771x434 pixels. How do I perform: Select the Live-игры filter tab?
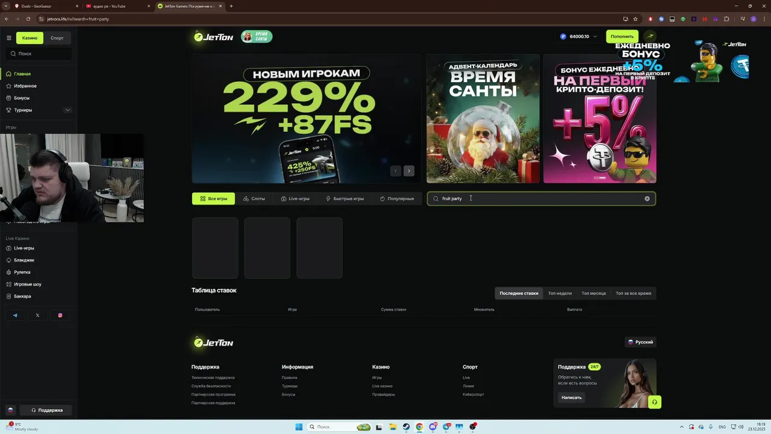tap(295, 198)
